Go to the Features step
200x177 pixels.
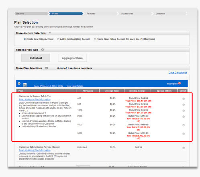coord(91,14)
